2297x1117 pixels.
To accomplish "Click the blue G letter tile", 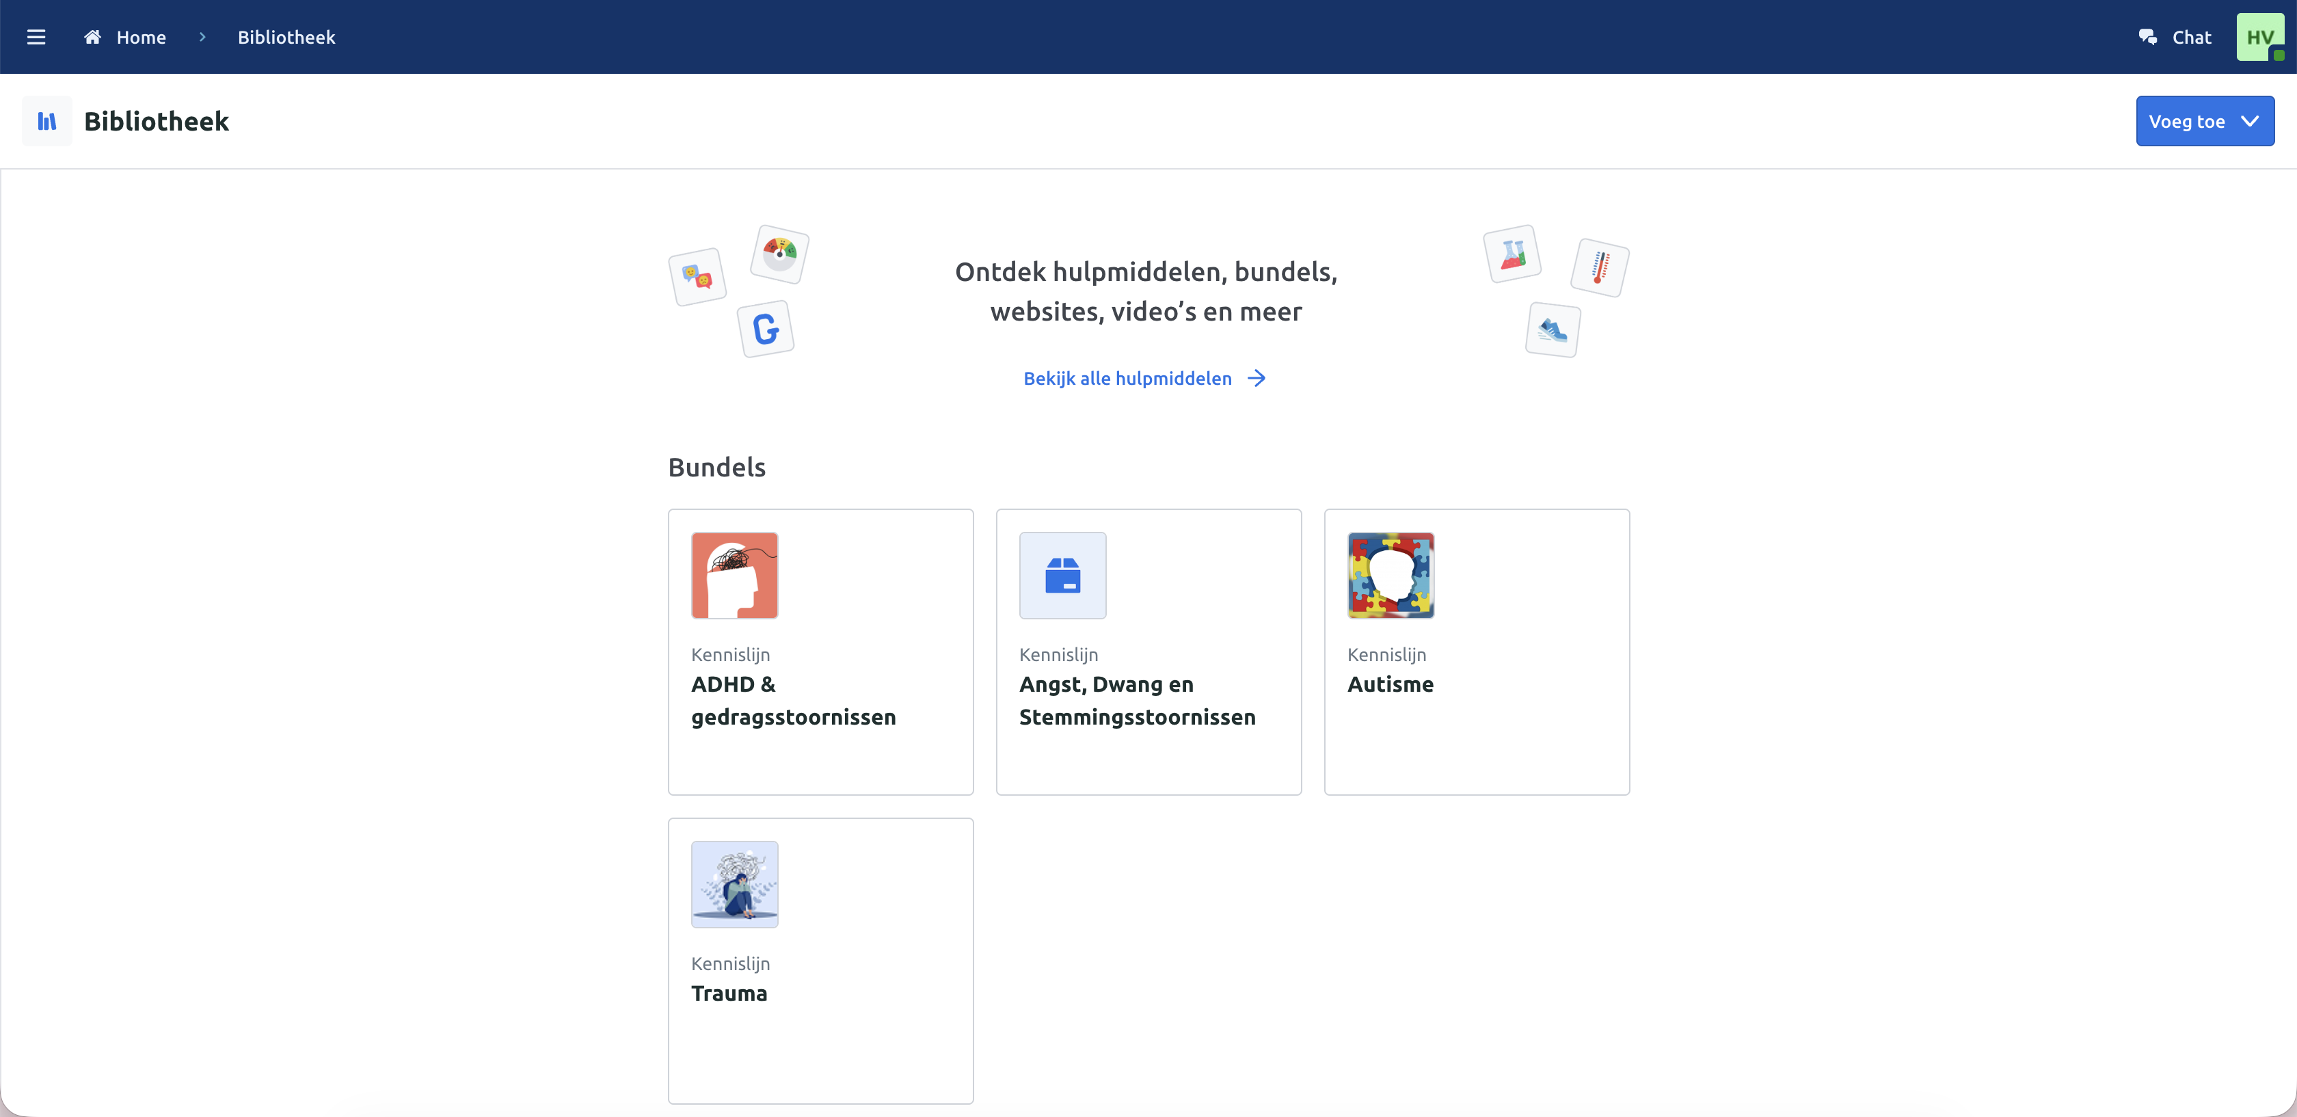I will pyautogui.click(x=766, y=329).
